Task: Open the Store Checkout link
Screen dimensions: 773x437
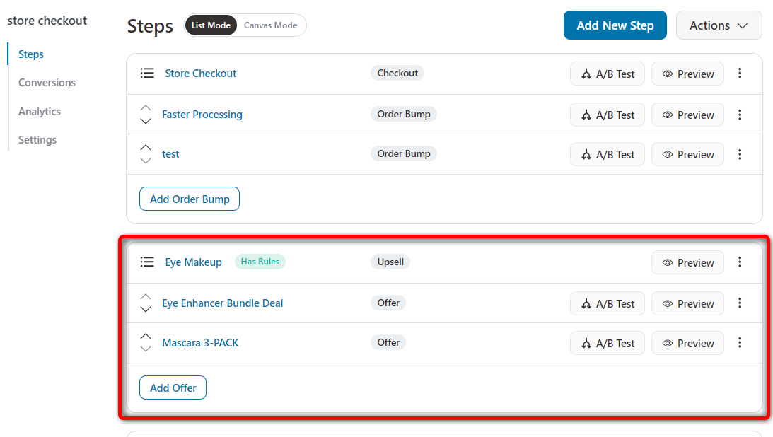Action: tap(201, 74)
